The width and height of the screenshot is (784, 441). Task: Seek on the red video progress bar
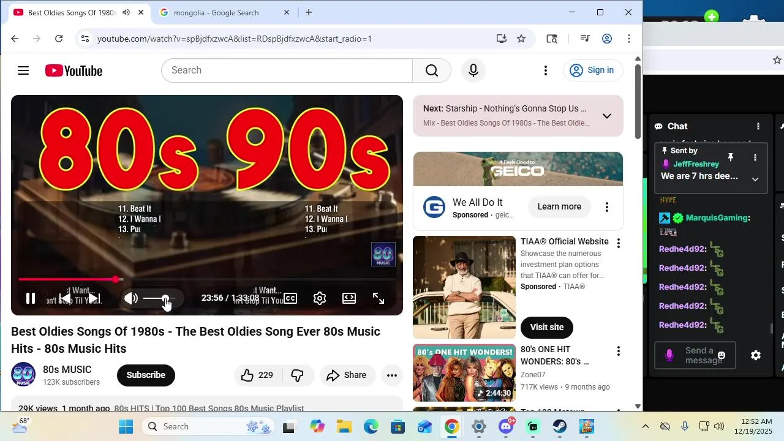click(x=207, y=279)
